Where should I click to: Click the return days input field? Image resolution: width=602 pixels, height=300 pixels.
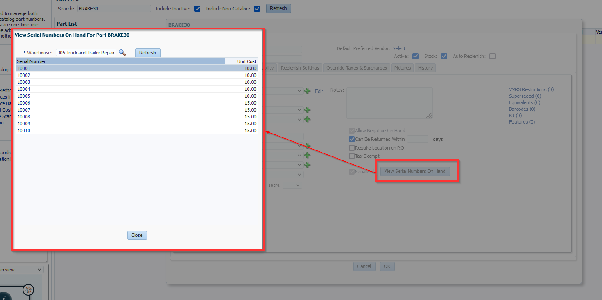tap(418, 139)
